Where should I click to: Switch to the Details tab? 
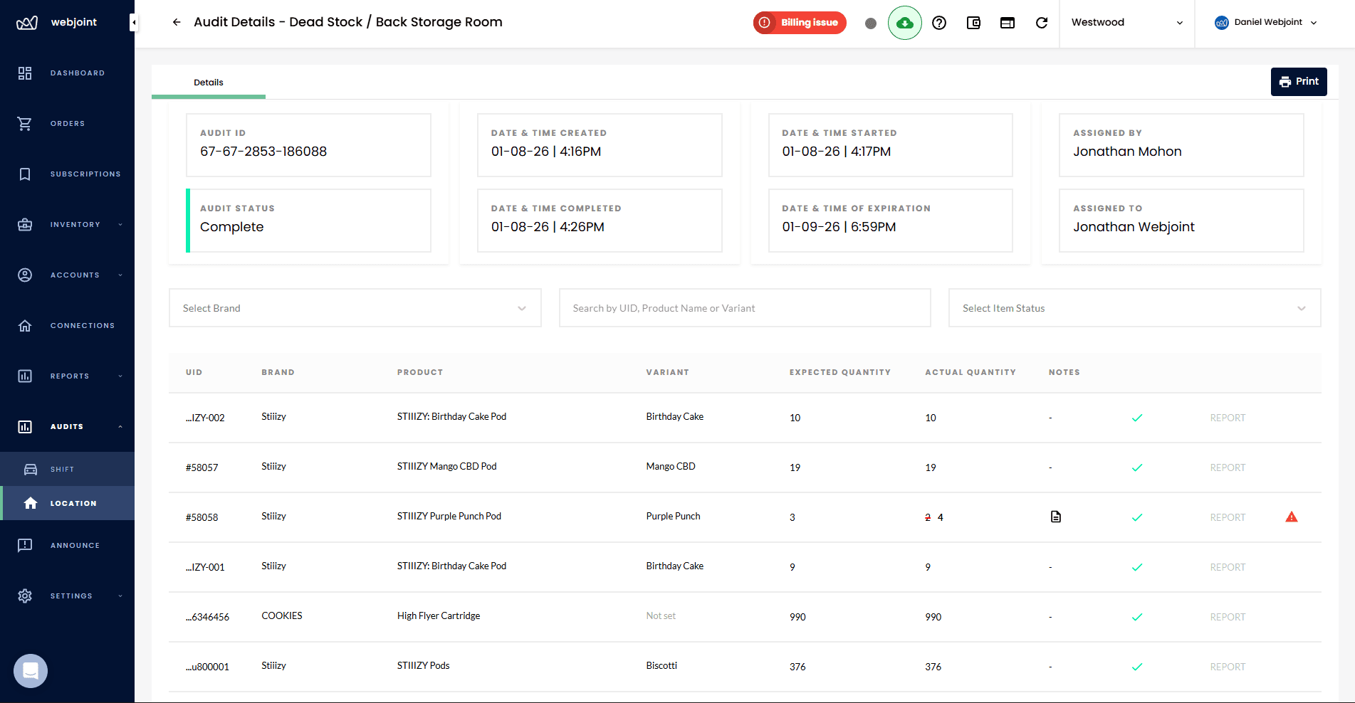[x=208, y=82]
